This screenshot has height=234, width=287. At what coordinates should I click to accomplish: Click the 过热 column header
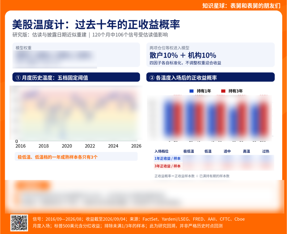(x=265, y=151)
